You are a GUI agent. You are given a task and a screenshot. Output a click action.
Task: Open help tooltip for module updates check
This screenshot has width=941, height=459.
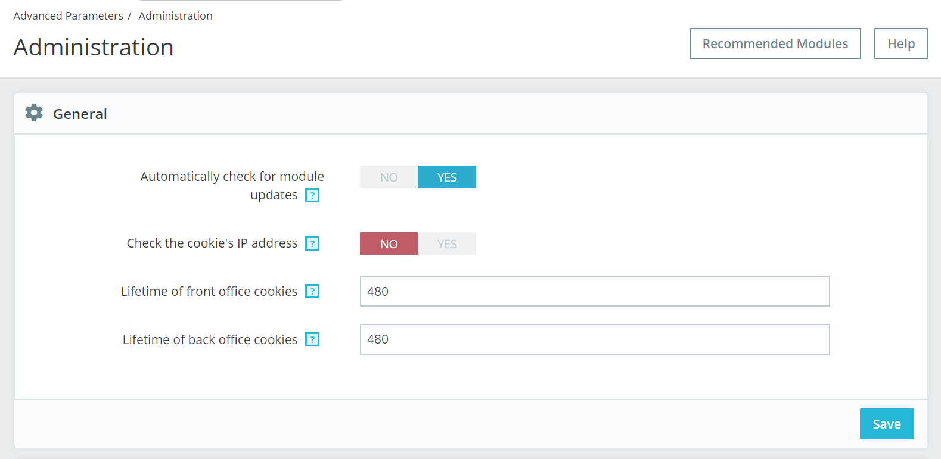pos(312,195)
